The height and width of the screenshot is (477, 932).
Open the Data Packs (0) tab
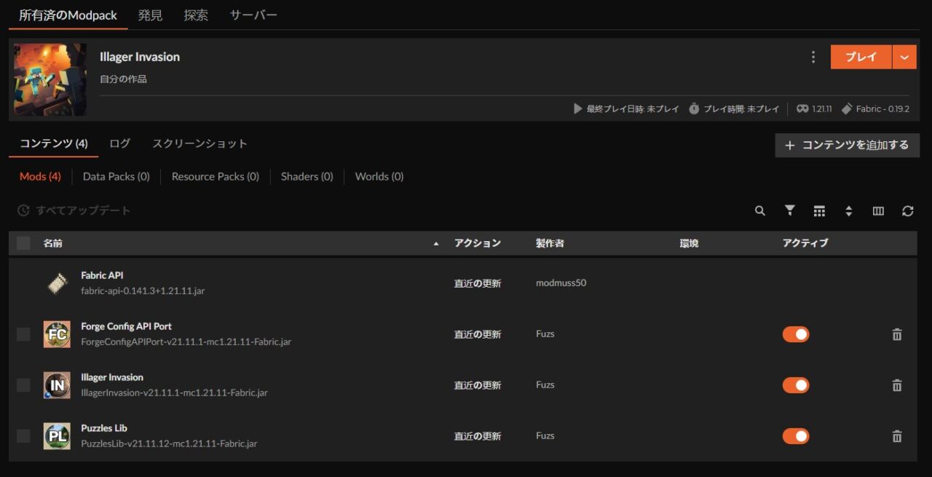(x=116, y=176)
